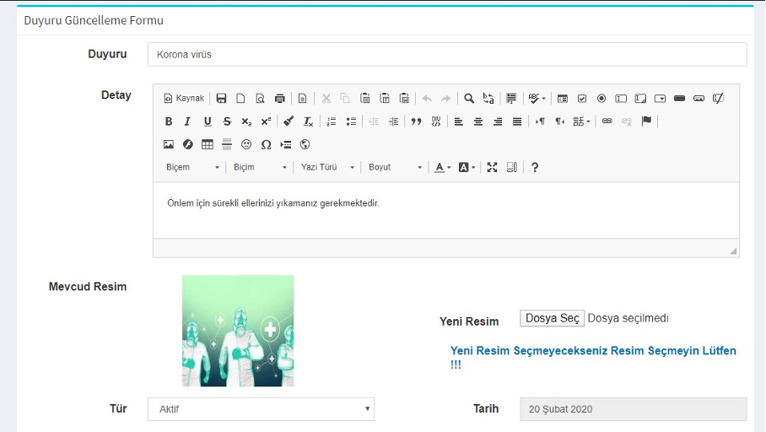Click the New Page icon in editor toolbar
766x432 pixels.
point(240,98)
